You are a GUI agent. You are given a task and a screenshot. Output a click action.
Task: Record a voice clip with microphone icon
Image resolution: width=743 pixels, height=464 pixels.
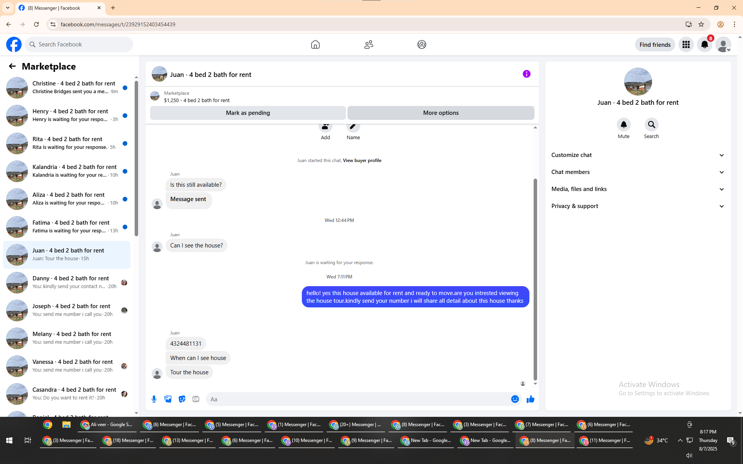[x=154, y=399]
